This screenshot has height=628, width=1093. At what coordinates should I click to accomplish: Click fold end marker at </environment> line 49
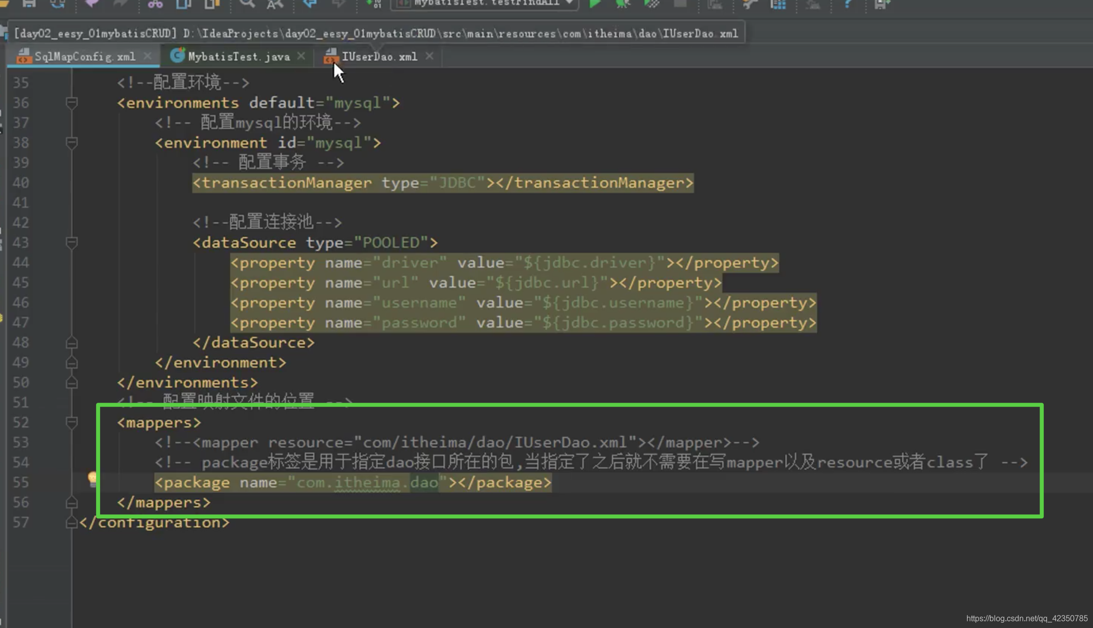(x=71, y=362)
